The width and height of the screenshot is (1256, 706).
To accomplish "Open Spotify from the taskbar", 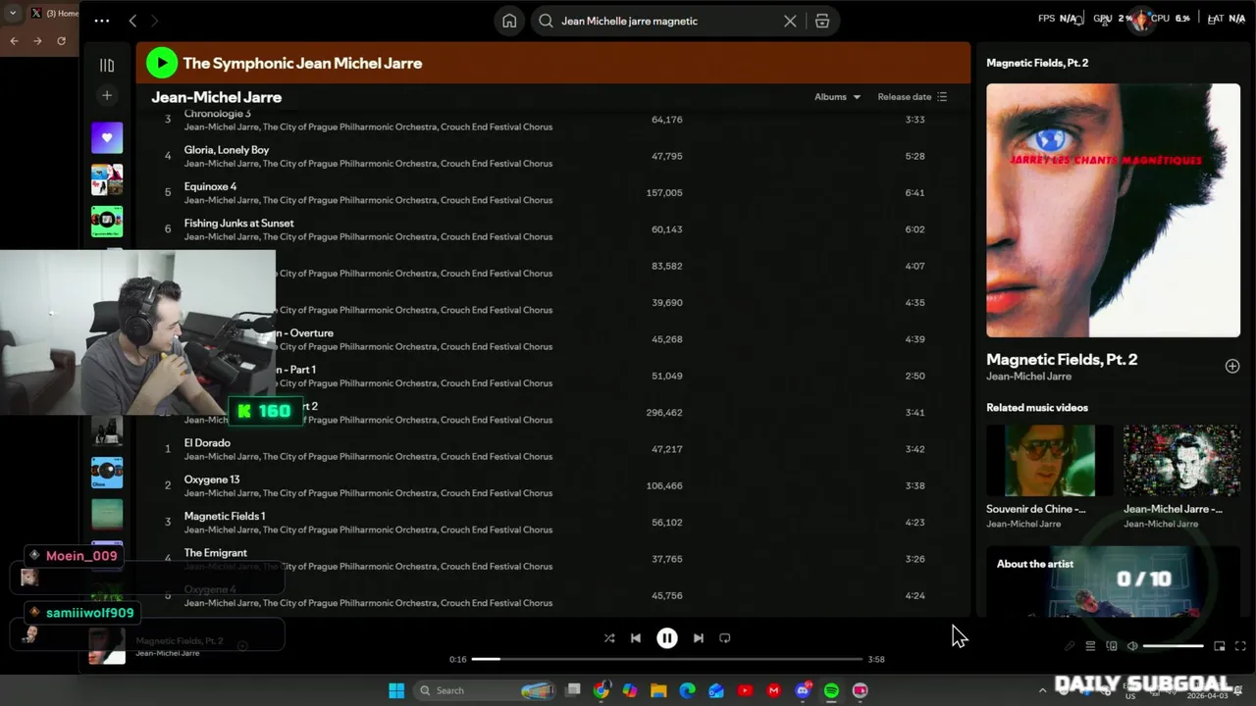I will click(831, 690).
